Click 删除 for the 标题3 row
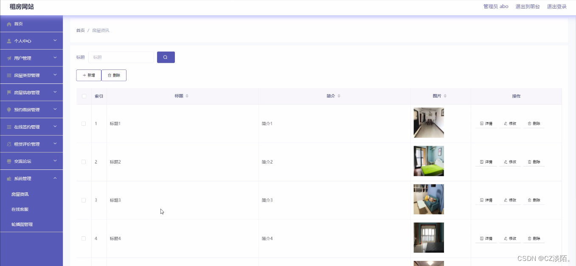 pos(534,200)
